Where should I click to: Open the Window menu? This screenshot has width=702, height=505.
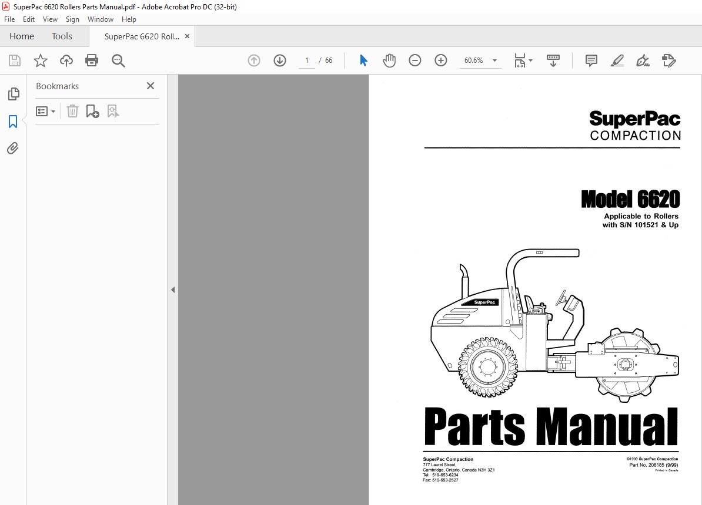coord(101,19)
